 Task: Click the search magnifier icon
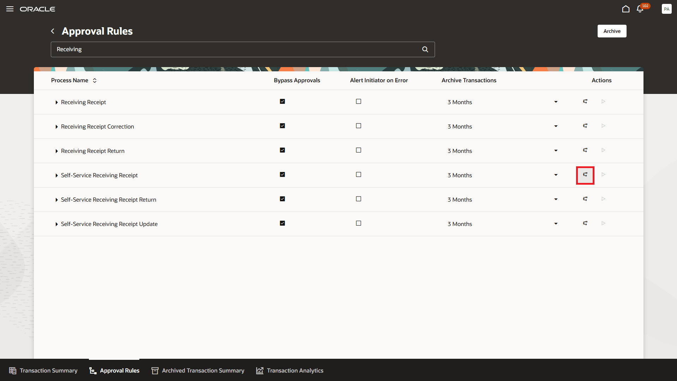click(x=425, y=49)
